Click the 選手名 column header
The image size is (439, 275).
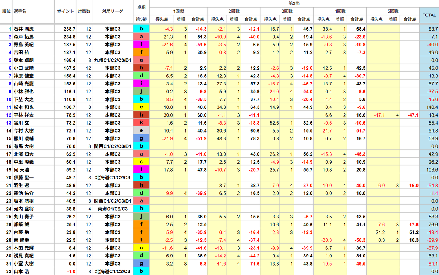20,11
